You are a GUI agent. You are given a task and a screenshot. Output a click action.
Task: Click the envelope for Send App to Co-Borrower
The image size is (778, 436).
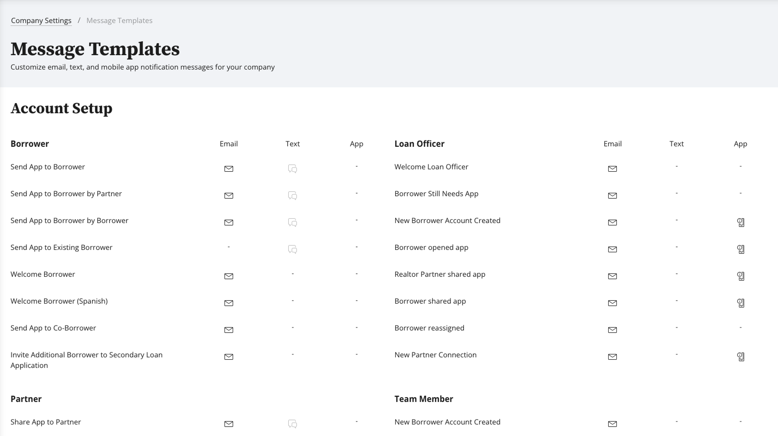point(229,330)
